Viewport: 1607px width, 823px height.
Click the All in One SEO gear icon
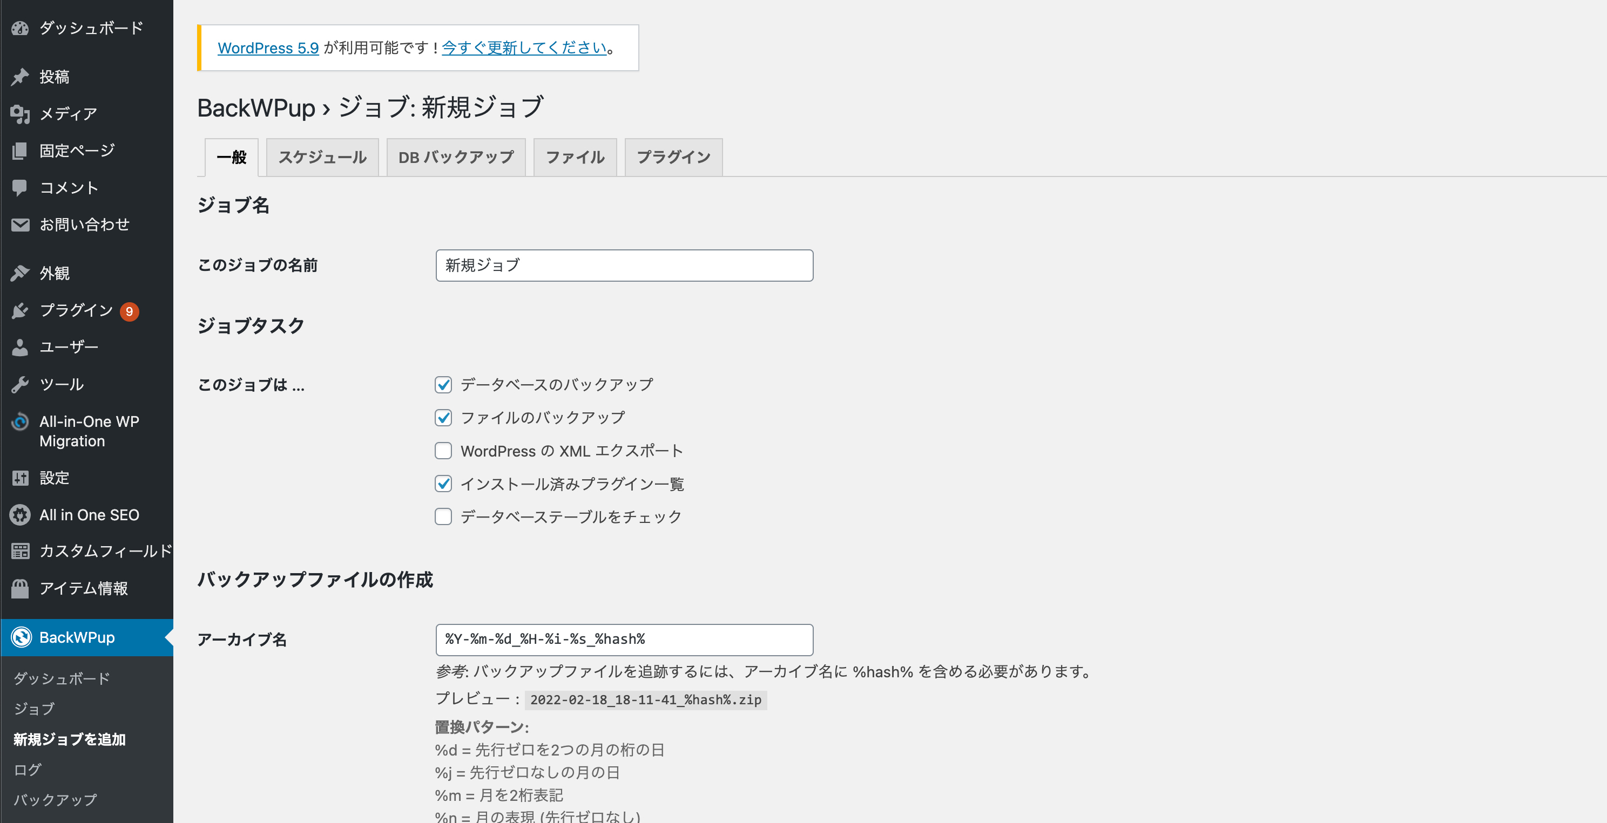[20, 515]
